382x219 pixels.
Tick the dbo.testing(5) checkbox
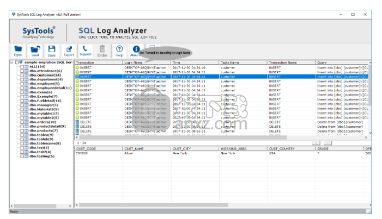(x=22, y=157)
